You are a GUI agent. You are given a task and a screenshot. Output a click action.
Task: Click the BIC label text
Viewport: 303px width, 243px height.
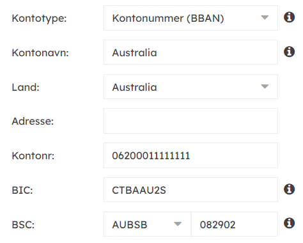22,191
